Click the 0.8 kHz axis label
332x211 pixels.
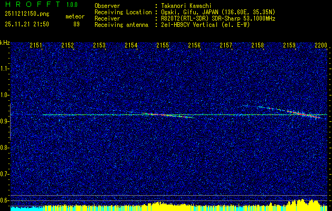tap(4, 148)
